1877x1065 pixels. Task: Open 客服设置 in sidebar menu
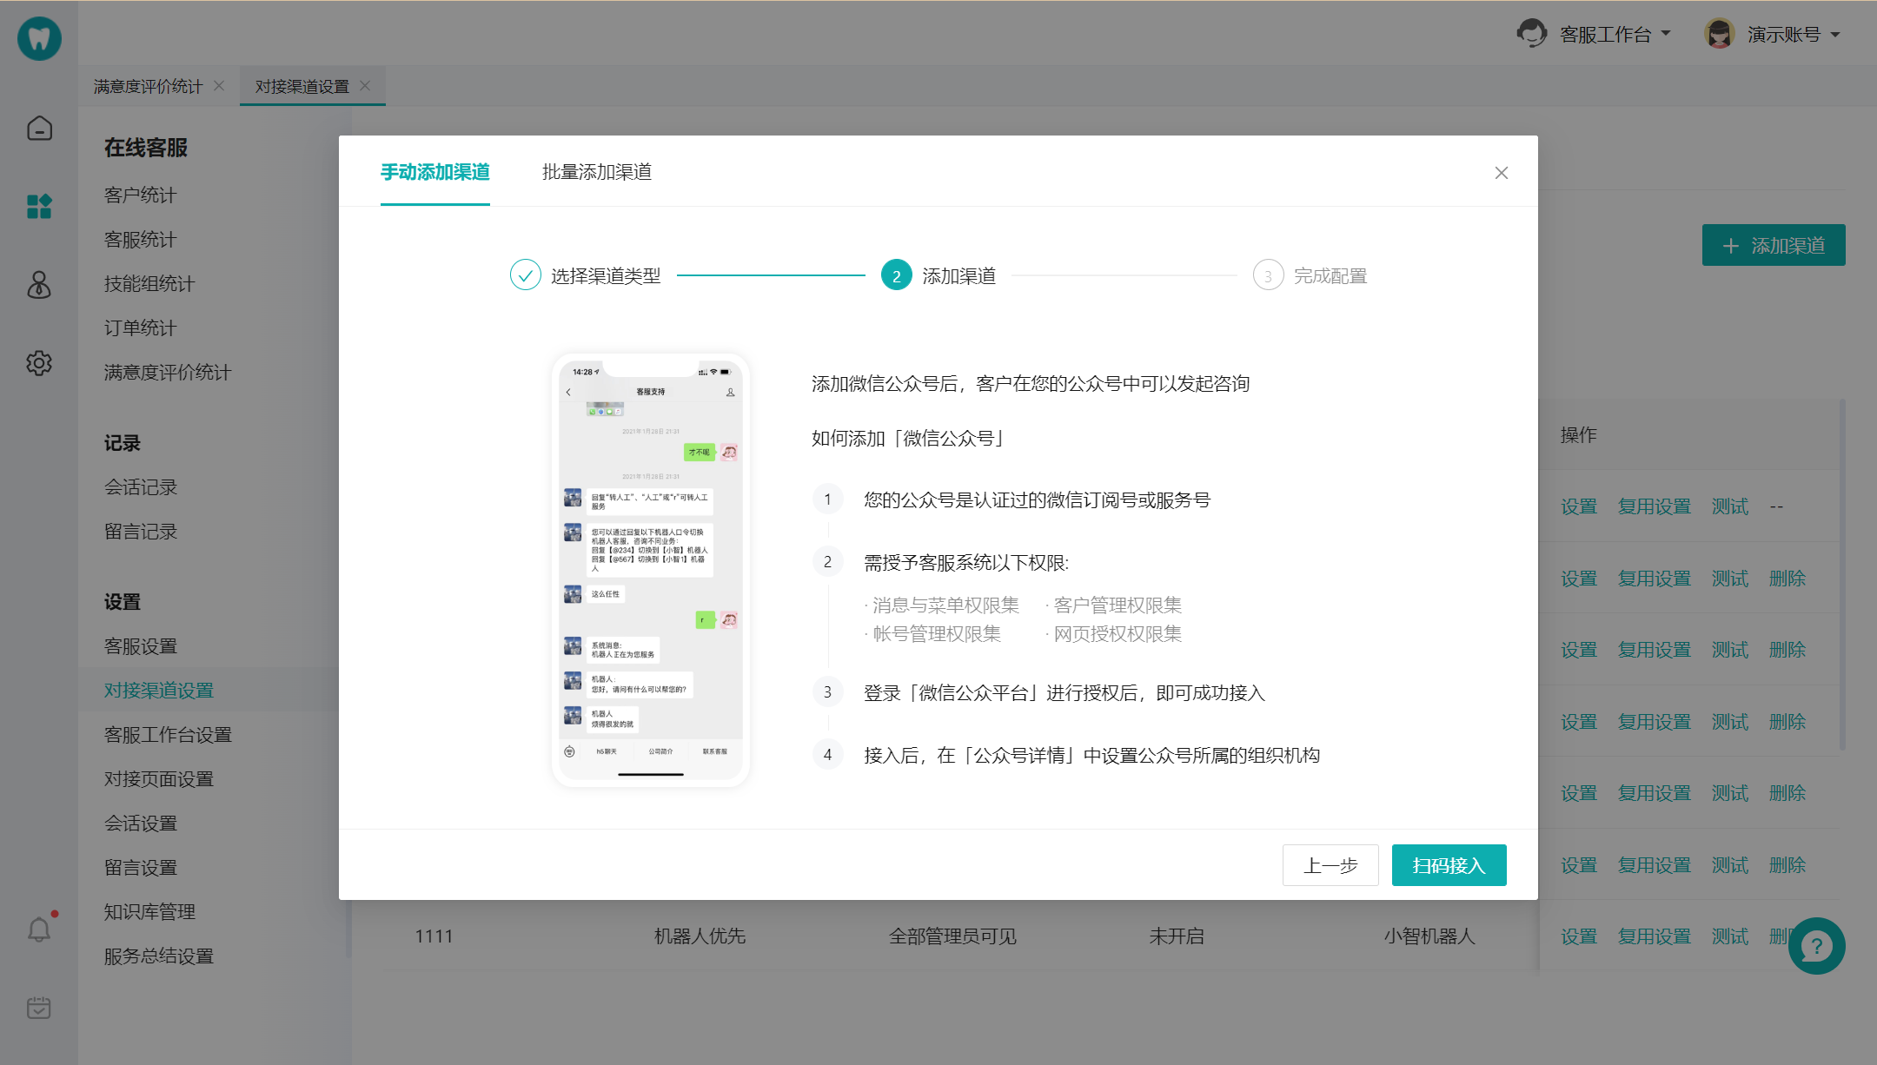click(140, 645)
